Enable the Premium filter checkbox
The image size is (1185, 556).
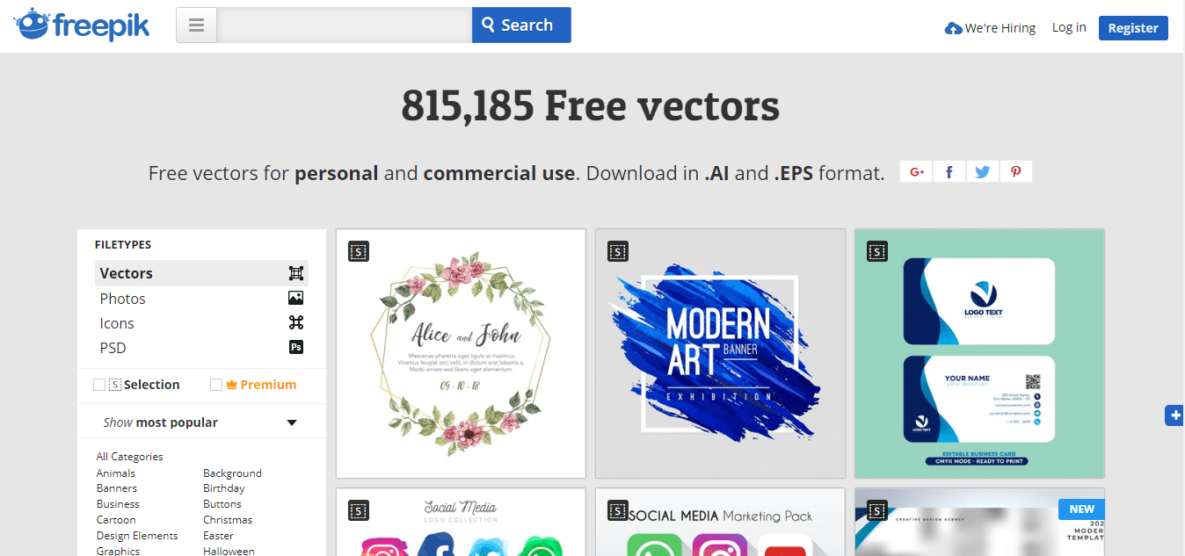(x=215, y=384)
